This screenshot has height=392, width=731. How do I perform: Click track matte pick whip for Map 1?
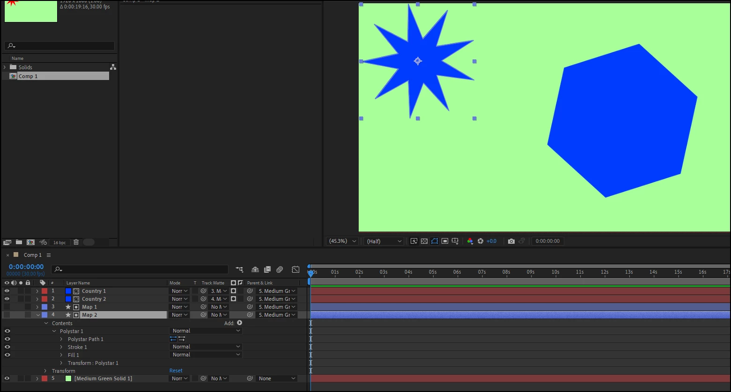(203, 307)
